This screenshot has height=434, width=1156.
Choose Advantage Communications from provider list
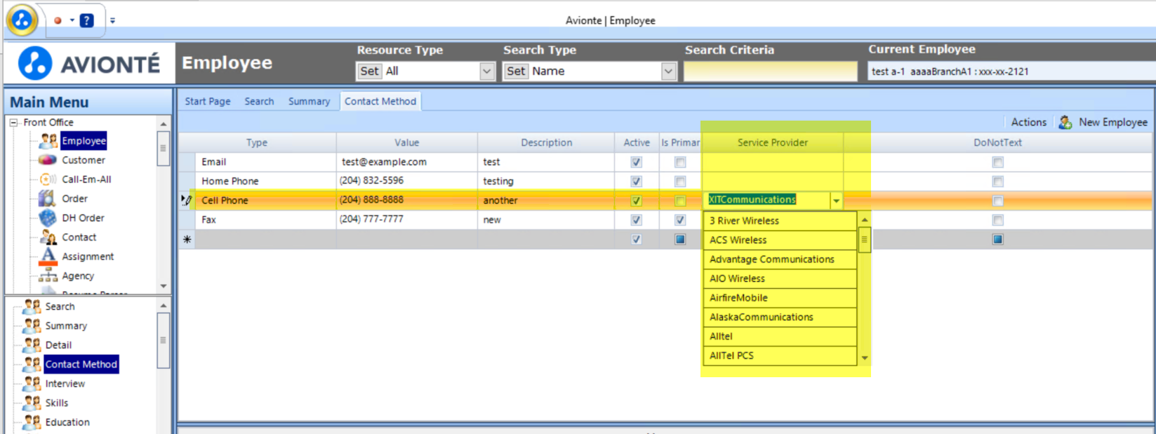tap(780, 259)
